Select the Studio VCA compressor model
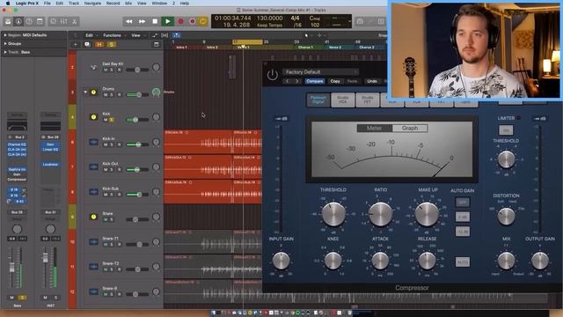Screen dimensions: 563x317 click(342, 100)
